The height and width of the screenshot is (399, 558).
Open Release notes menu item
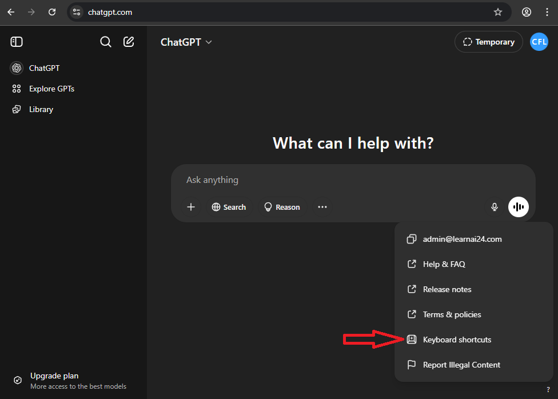tap(473, 289)
